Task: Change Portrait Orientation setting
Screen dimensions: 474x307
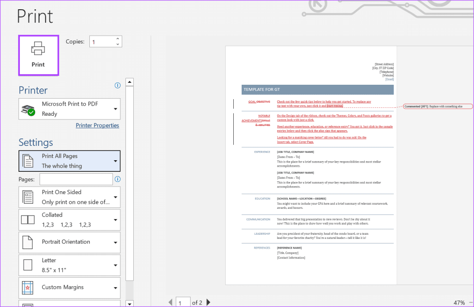Action: tap(69, 242)
